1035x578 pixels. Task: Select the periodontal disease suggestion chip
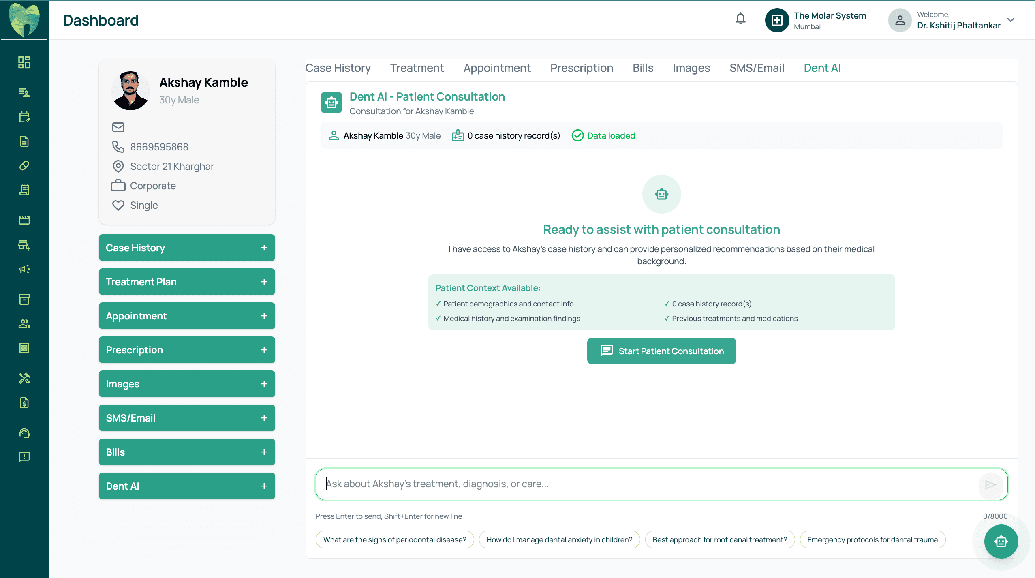pos(394,539)
